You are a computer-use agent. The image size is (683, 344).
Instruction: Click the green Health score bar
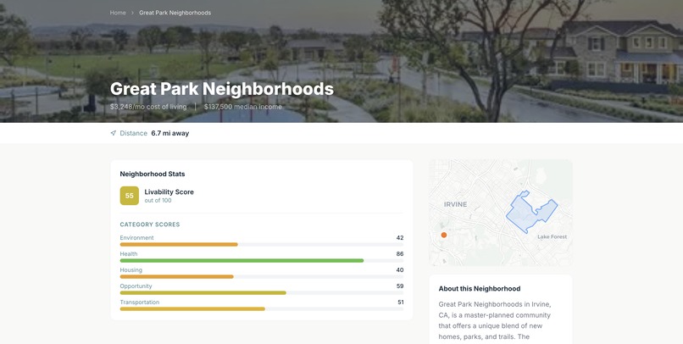pos(261,261)
